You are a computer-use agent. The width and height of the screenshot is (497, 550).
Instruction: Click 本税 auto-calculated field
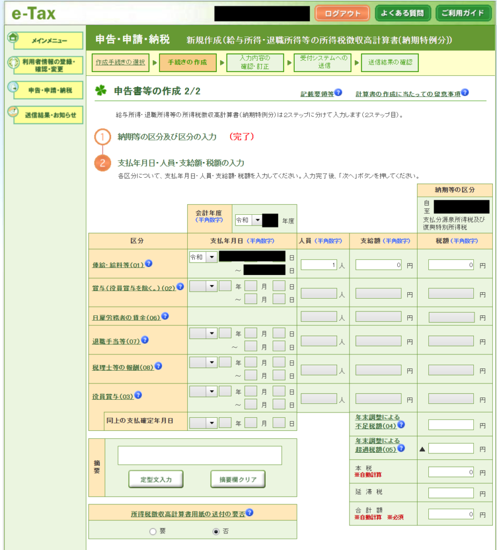point(451,472)
